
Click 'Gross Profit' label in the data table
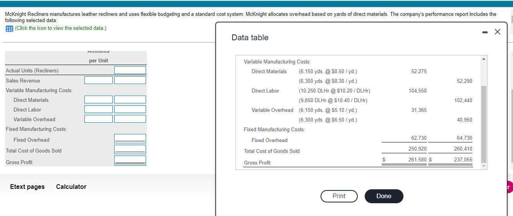(257, 163)
